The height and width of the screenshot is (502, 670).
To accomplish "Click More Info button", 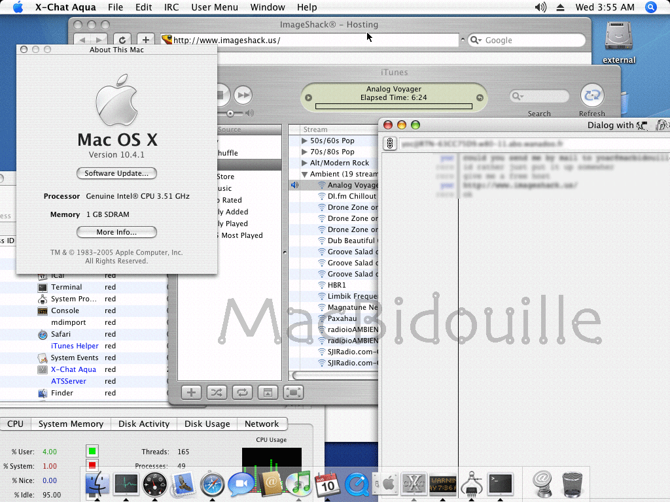I will coord(116,232).
